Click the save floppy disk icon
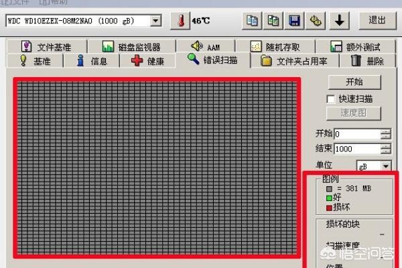This screenshot has height=268, width=402. coord(293,20)
